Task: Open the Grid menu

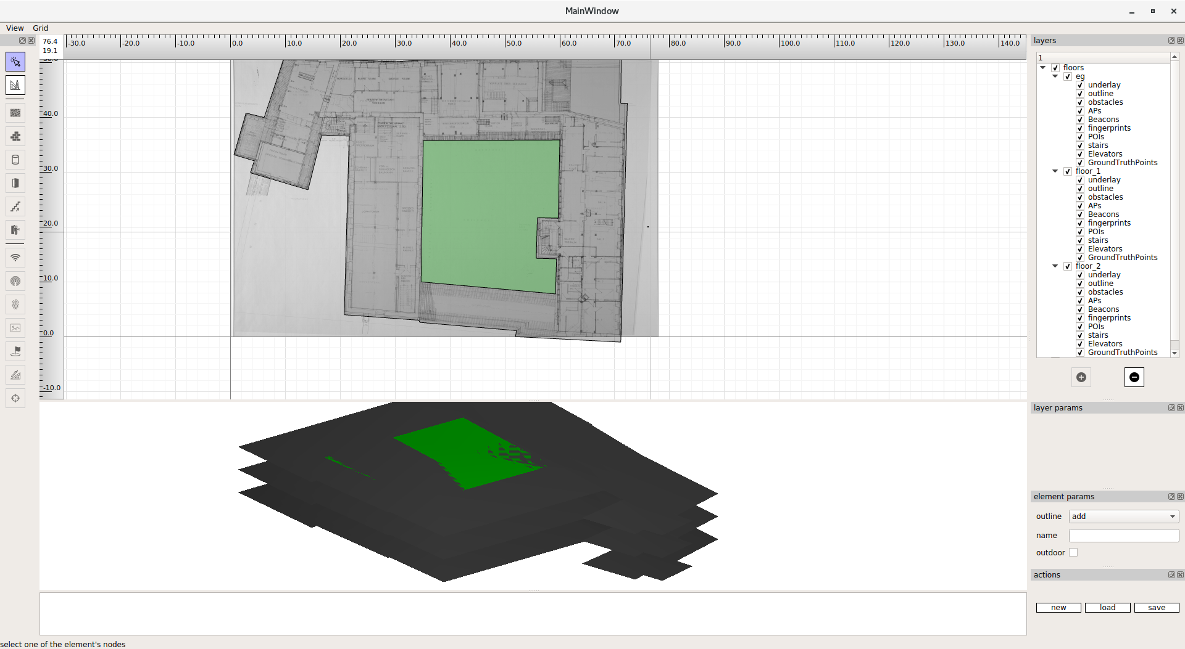Action: click(40, 28)
